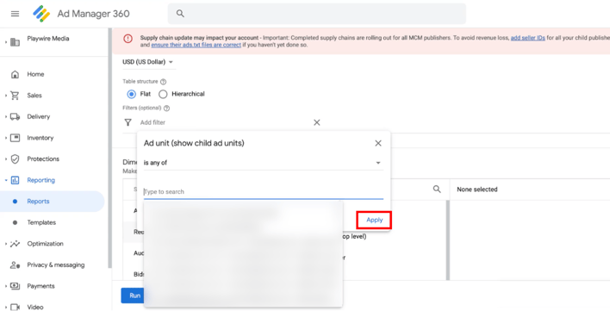The image size is (610, 311).
Task: Close the Ad unit filter dialog
Action: [x=377, y=144]
